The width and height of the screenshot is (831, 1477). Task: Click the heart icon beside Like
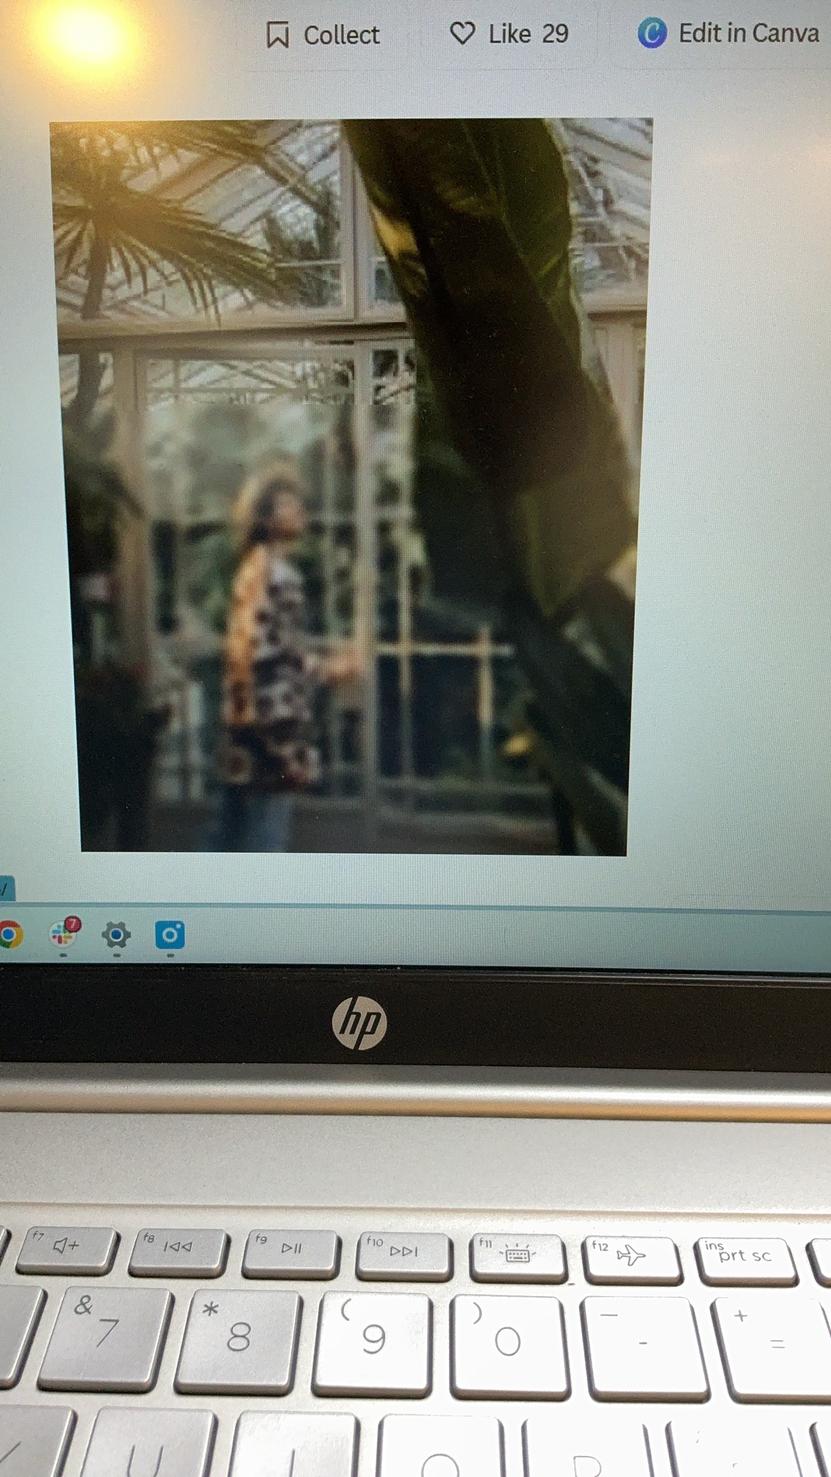point(462,34)
